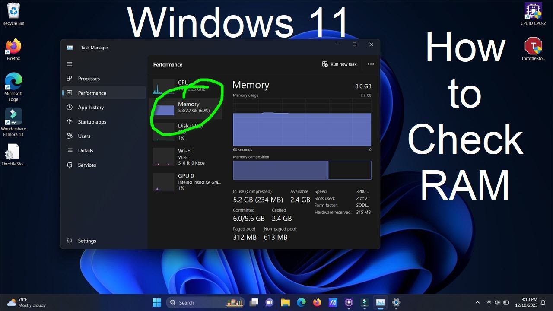Screen dimensions: 553x311
Task: Select the Performance page in sidebar
Action: (x=104, y=93)
